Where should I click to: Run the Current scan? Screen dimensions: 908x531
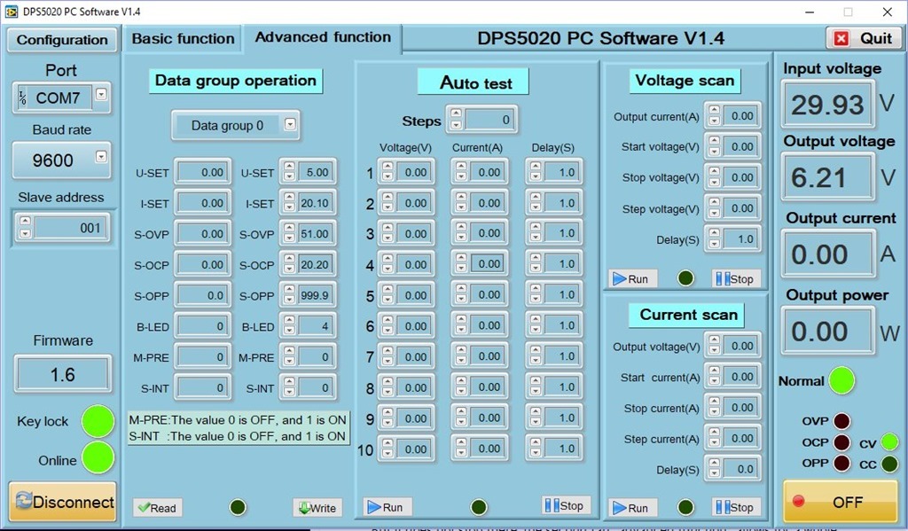pyautogui.click(x=630, y=508)
